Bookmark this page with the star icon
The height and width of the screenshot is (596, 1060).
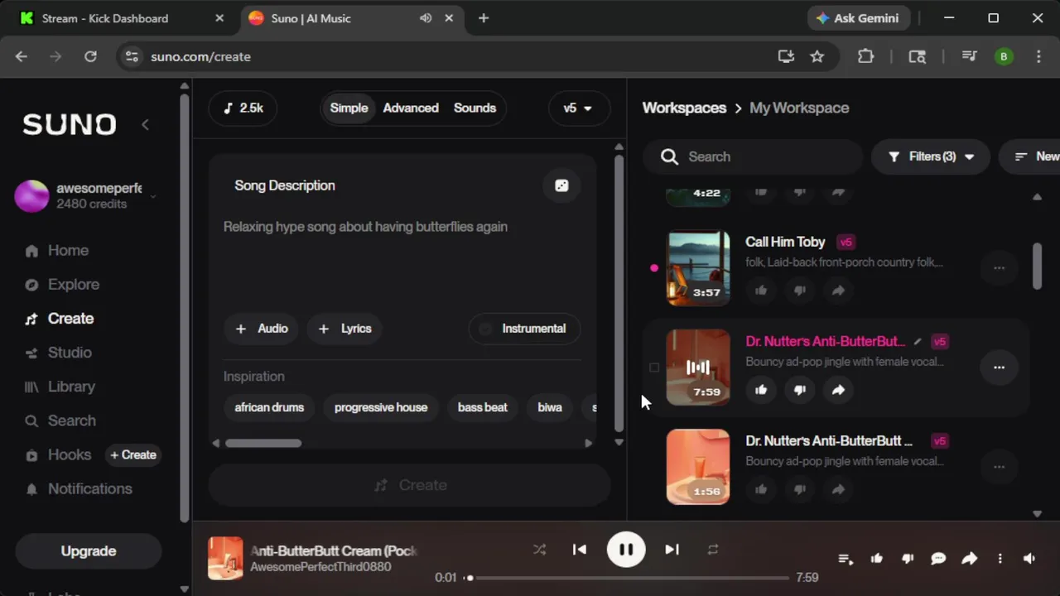point(817,56)
